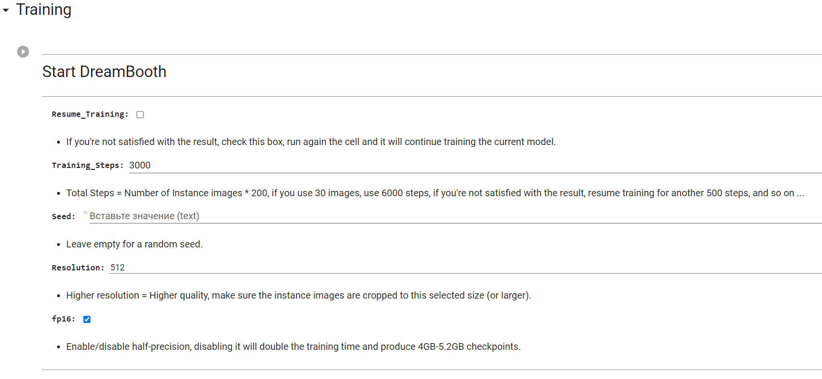Click the Training section heading
The width and height of the screenshot is (822, 379).
coord(44,10)
